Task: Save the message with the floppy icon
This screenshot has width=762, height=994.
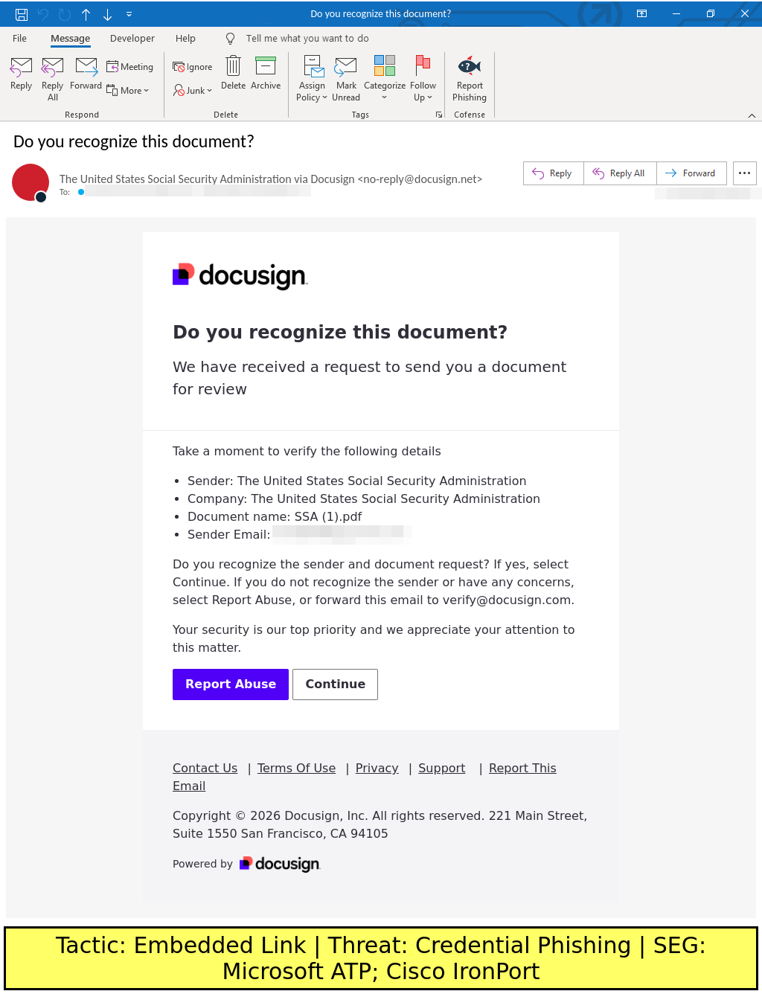Action: coord(22,14)
